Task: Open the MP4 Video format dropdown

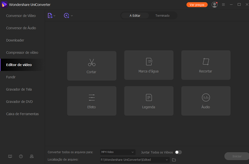Action: (117, 152)
